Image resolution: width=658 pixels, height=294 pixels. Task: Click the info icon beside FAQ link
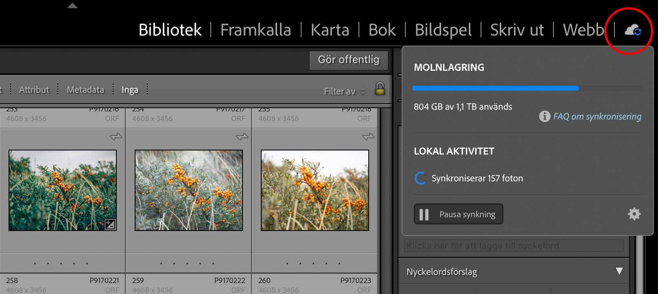(544, 117)
